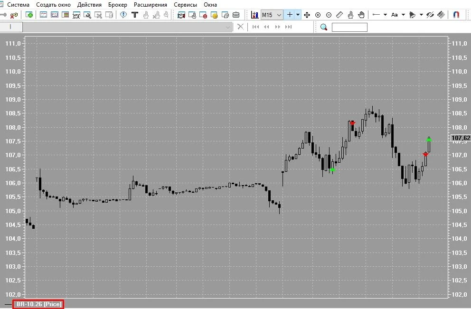This screenshot has width=471, height=309.
Task: Open the Система menu
Action: click(x=18, y=5)
